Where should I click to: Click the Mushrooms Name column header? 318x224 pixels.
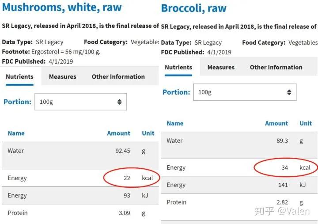(x=16, y=133)
